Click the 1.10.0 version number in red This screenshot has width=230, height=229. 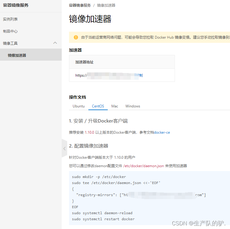click(90, 132)
